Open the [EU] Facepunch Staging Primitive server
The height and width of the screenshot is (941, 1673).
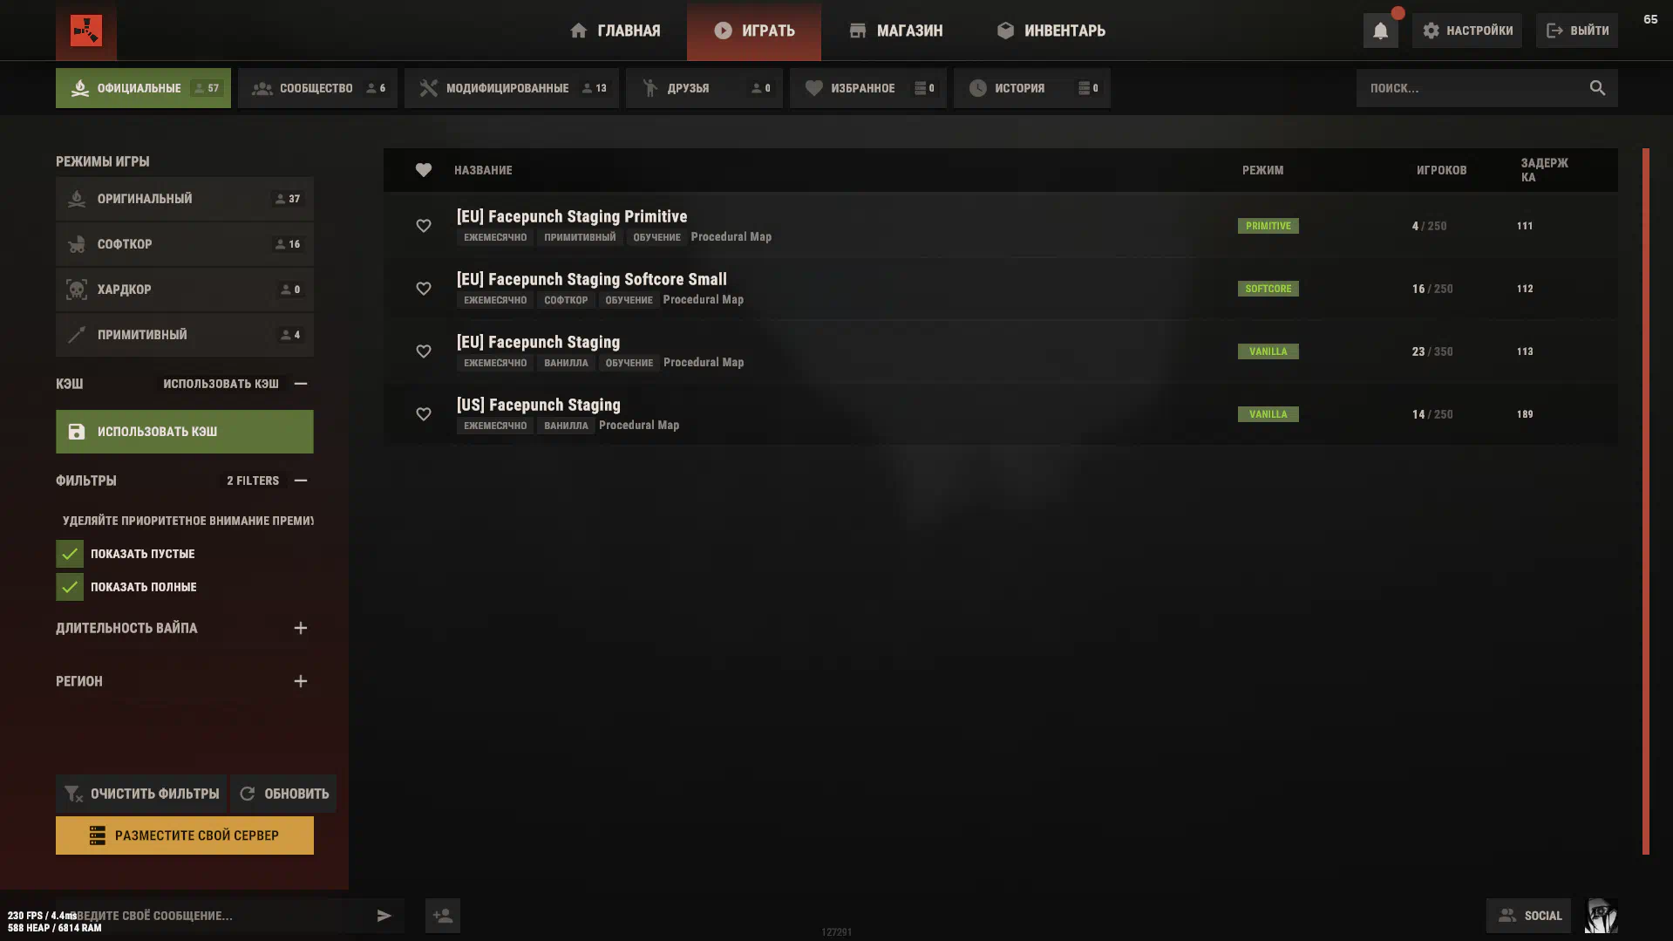click(1000, 226)
